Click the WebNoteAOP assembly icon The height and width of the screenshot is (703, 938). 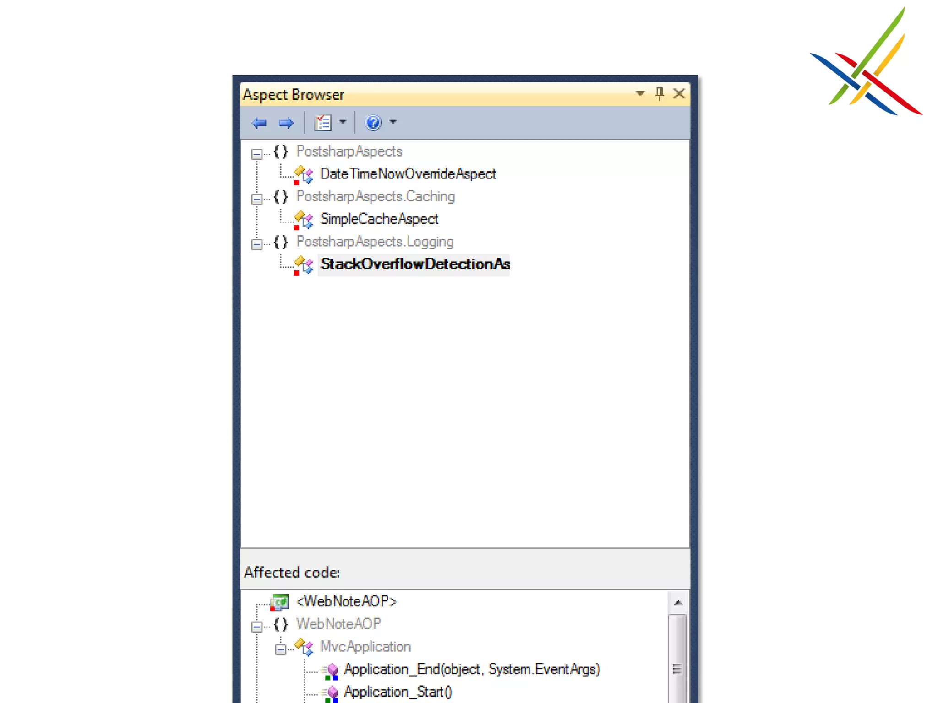click(280, 602)
